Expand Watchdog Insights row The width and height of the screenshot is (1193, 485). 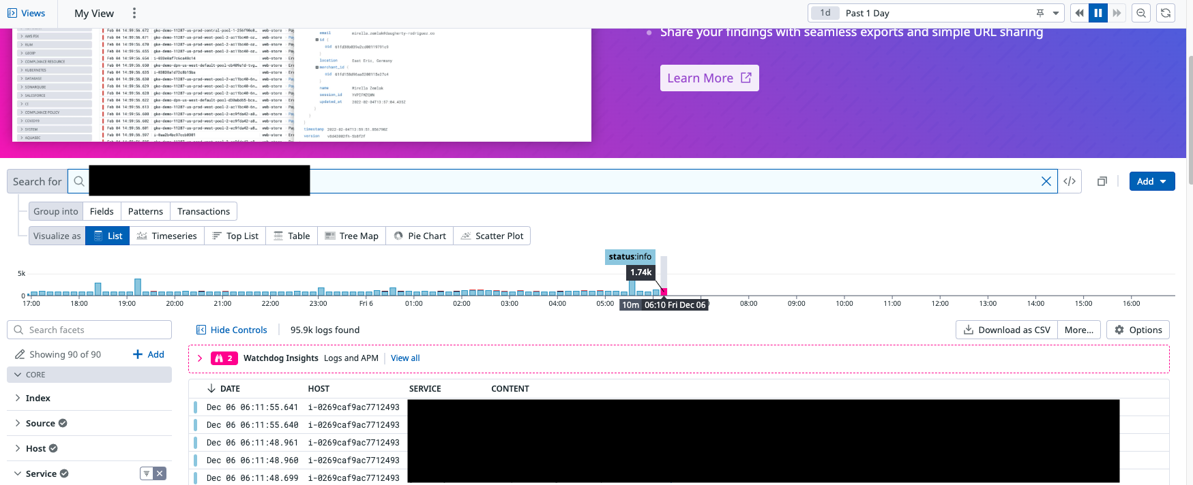click(x=200, y=358)
